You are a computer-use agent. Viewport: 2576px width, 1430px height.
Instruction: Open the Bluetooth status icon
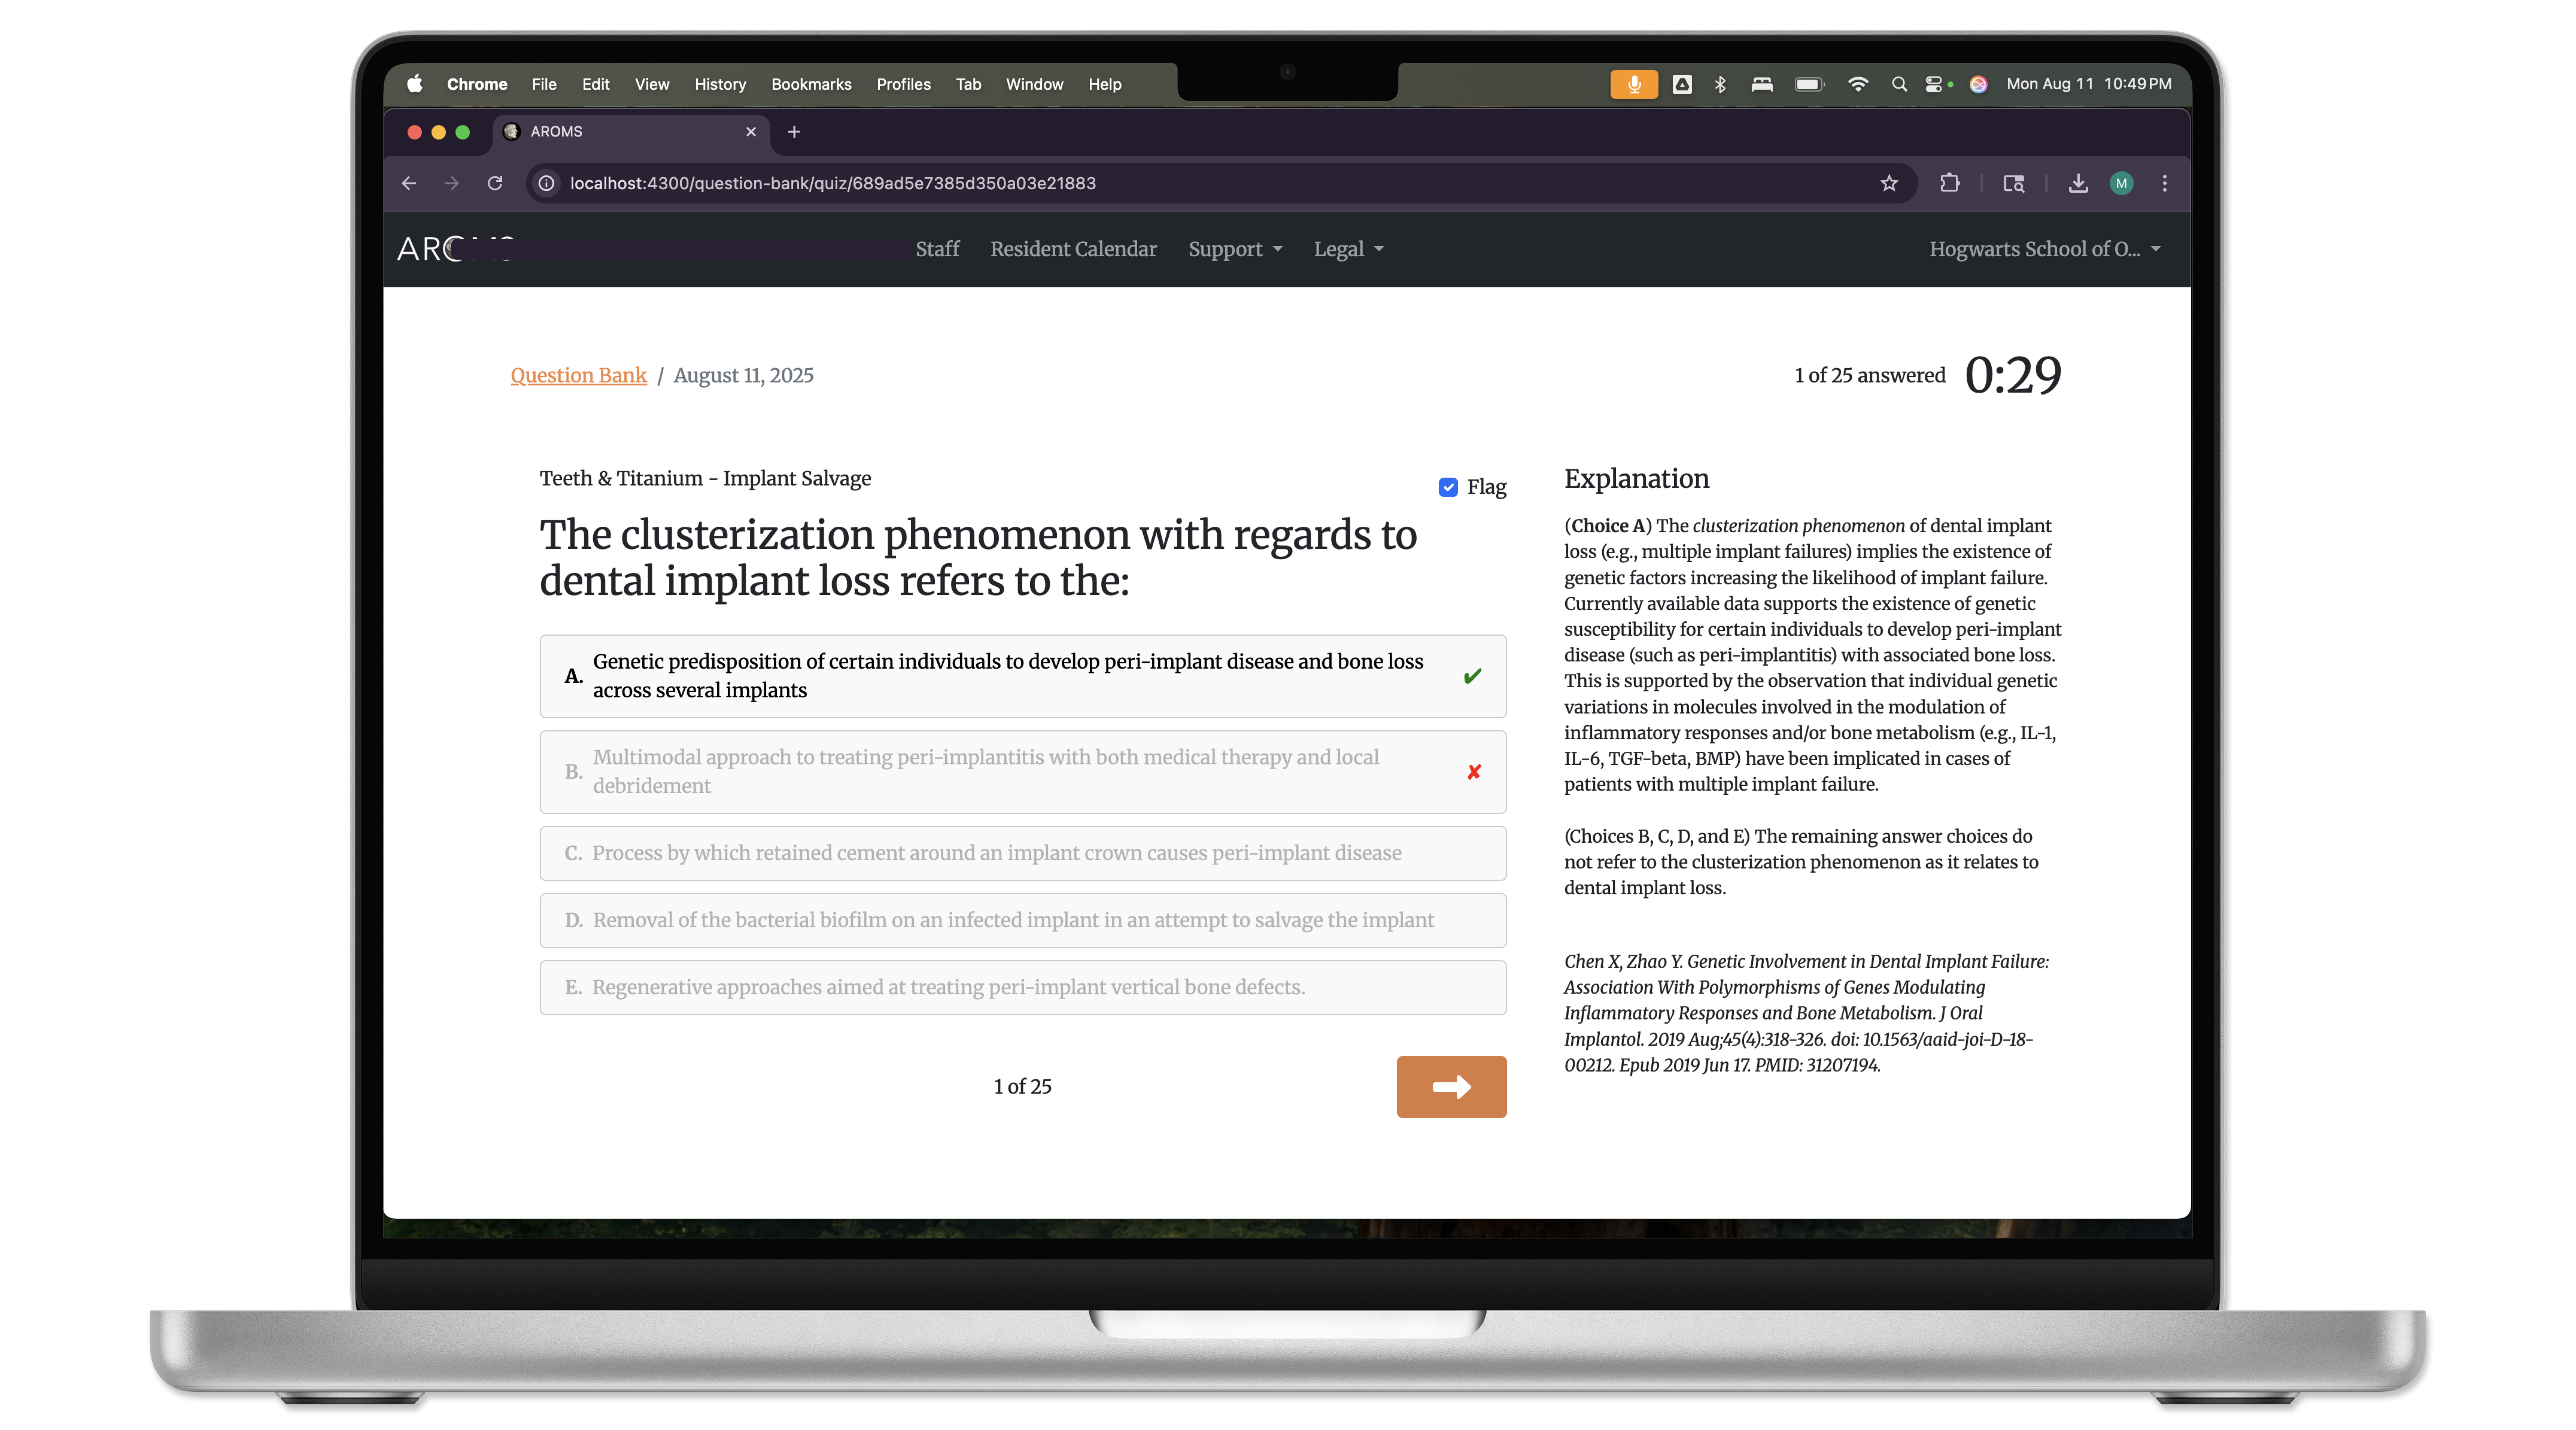[x=1720, y=84]
